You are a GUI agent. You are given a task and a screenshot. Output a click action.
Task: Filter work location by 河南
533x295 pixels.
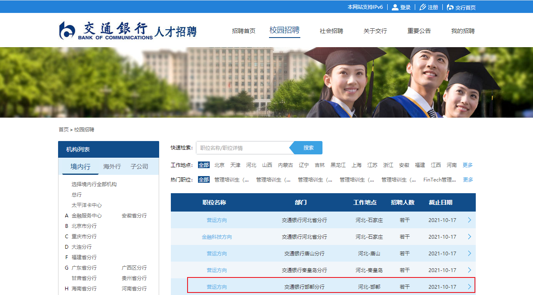coord(452,165)
